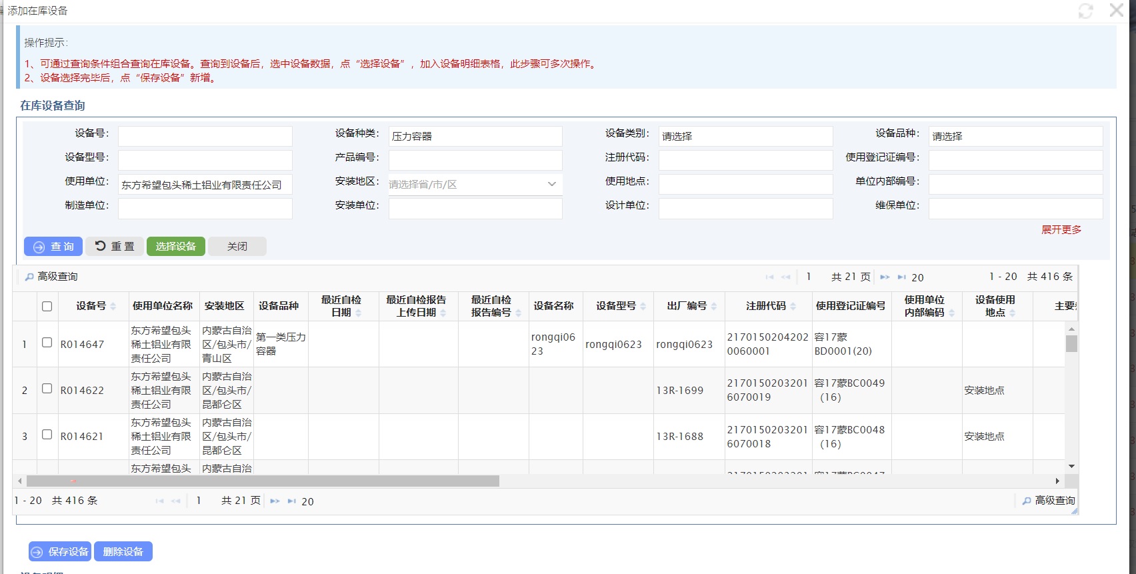Expand the 安装地区 province/city selector
The width and height of the screenshot is (1136, 574).
click(x=475, y=185)
